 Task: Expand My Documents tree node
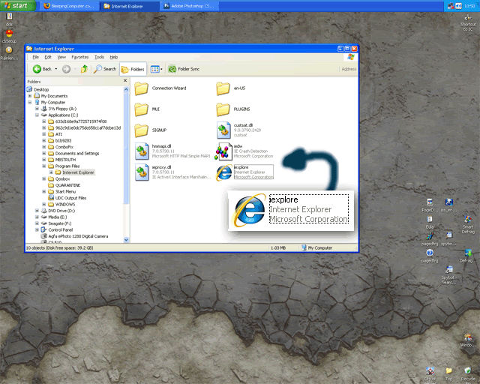(30, 96)
